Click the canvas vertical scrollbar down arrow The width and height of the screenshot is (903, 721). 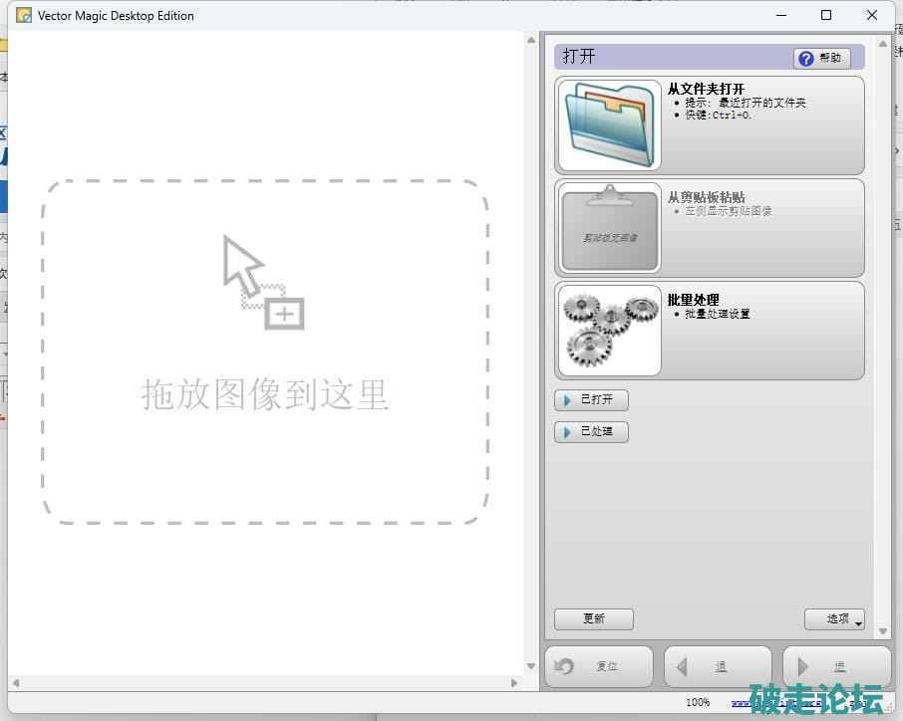coord(531,666)
